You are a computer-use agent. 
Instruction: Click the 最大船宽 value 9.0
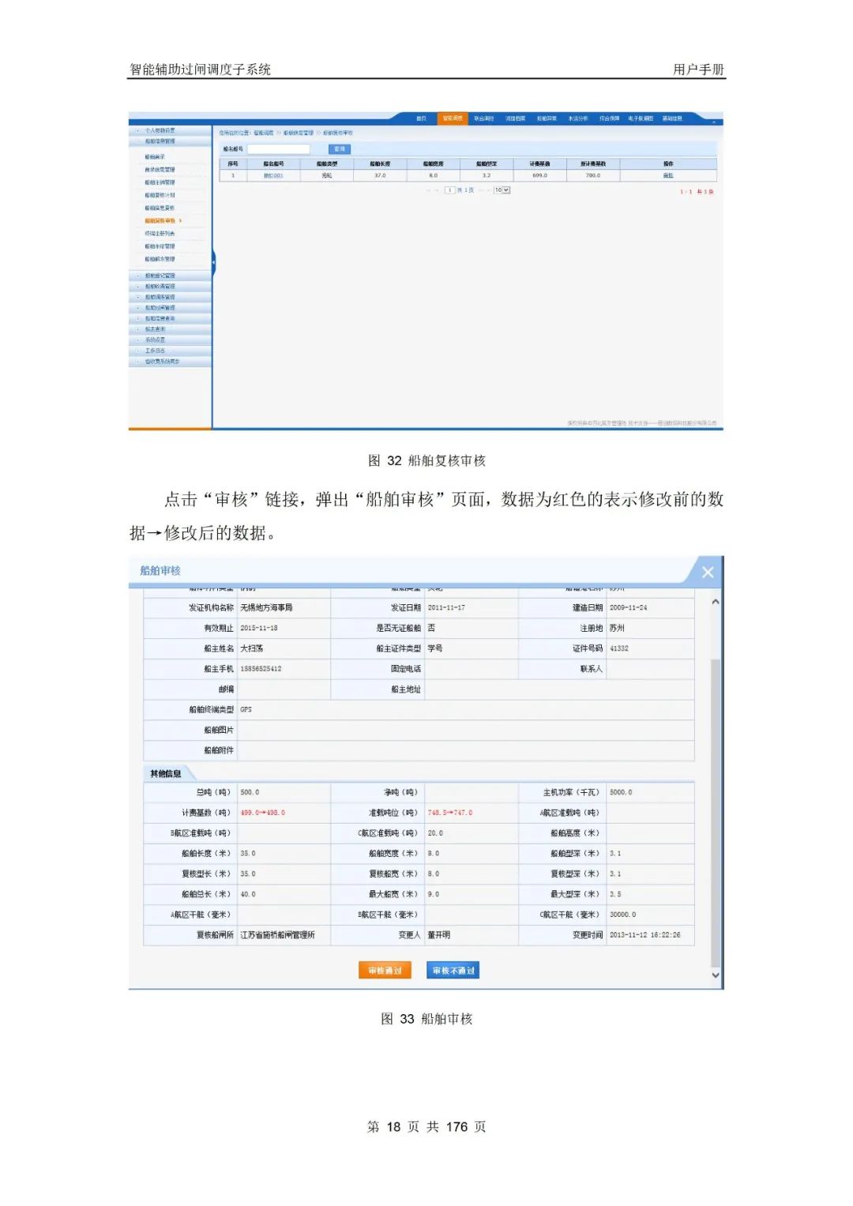point(433,895)
